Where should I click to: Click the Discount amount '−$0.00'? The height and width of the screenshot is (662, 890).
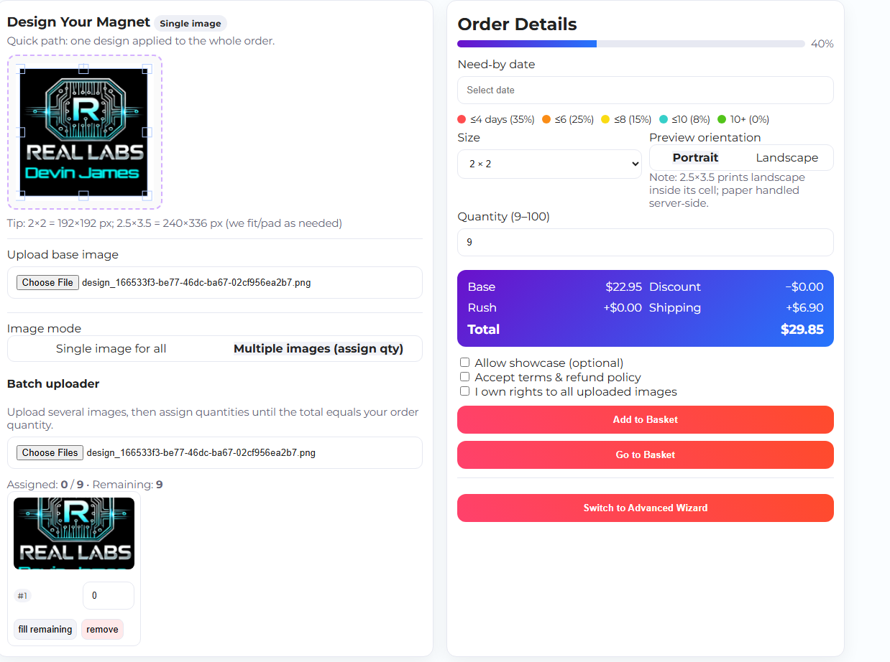(804, 287)
